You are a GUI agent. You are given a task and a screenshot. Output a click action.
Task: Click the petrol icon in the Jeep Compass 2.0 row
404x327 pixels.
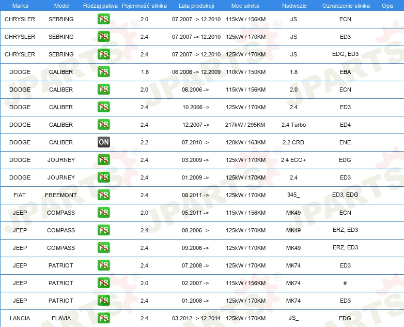point(103,212)
